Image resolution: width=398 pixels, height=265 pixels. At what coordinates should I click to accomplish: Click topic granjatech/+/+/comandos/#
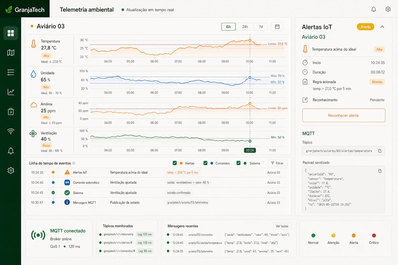click(x=119, y=251)
